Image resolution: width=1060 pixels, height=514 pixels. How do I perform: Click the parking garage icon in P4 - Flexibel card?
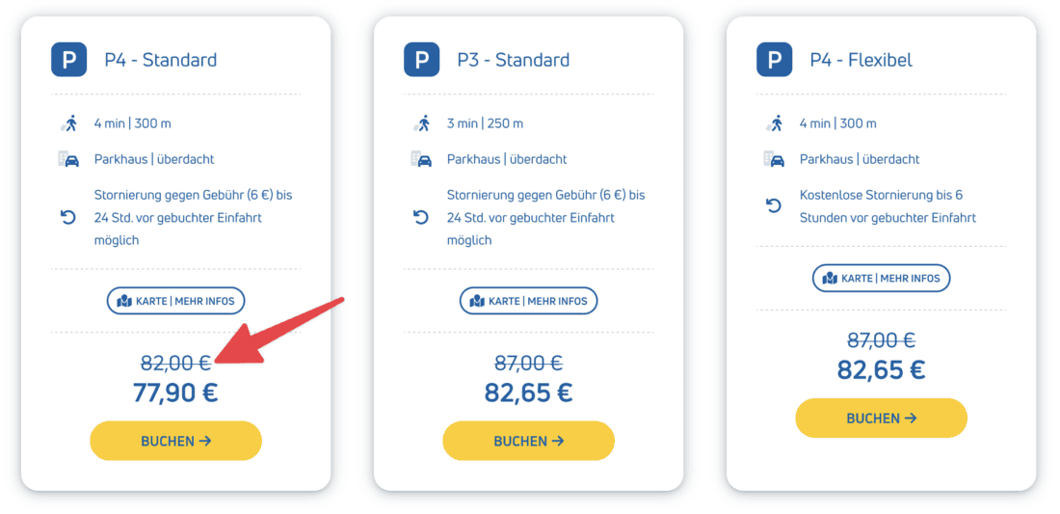(x=774, y=159)
